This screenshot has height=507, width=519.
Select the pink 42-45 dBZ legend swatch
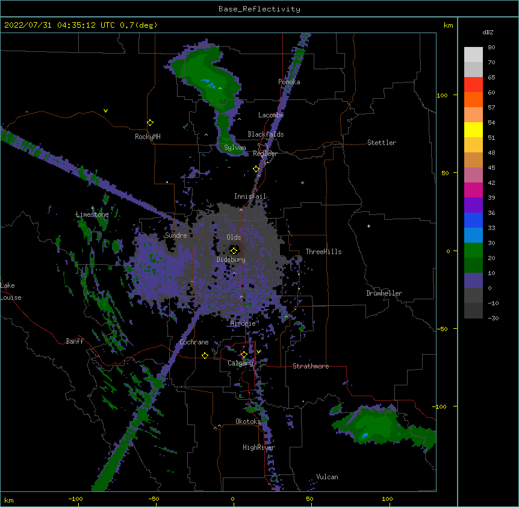coord(473,175)
